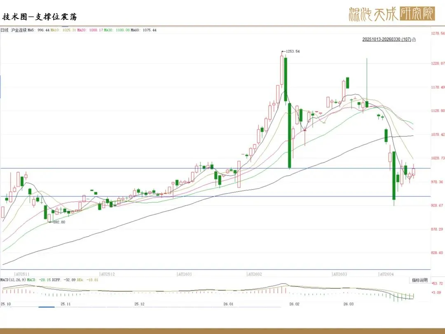Screen dimensions: 445x334
Task: Click the MACD: -28.15 value
Action: 39,280
